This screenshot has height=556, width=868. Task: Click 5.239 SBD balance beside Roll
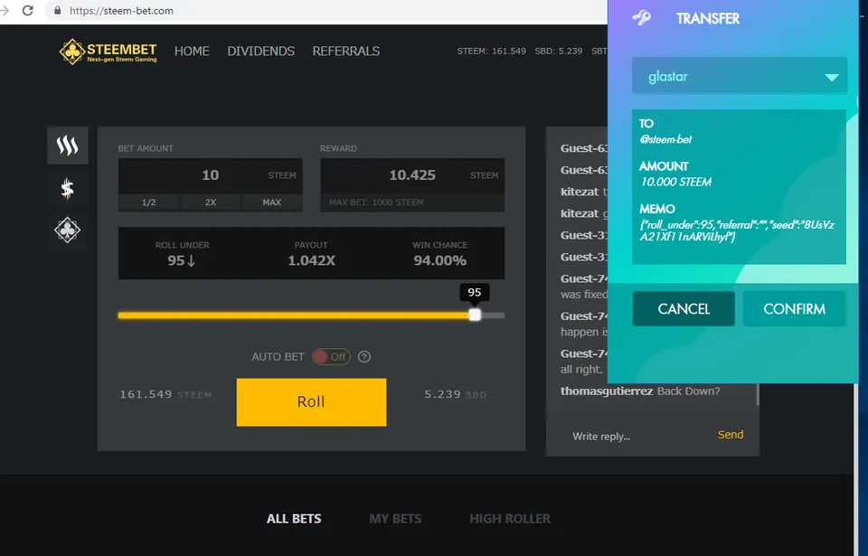[x=455, y=394]
